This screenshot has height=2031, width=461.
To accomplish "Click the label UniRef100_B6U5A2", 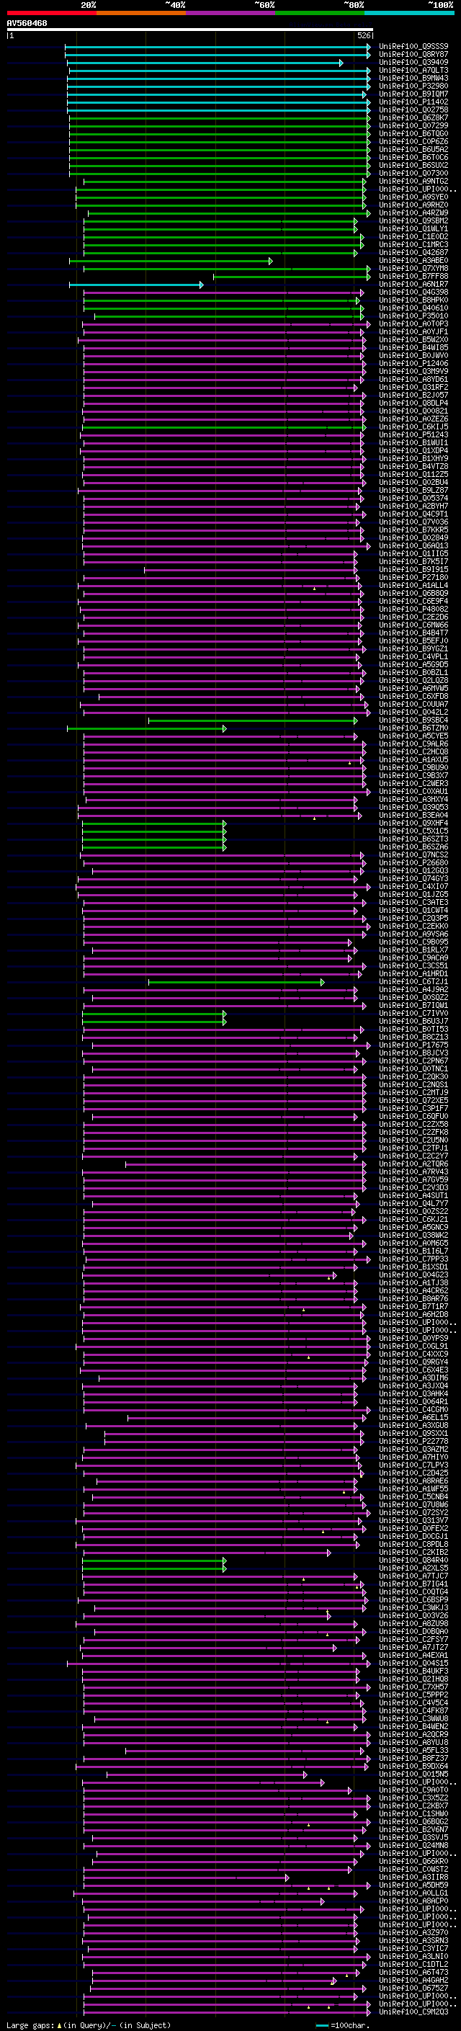I will (x=413, y=150).
